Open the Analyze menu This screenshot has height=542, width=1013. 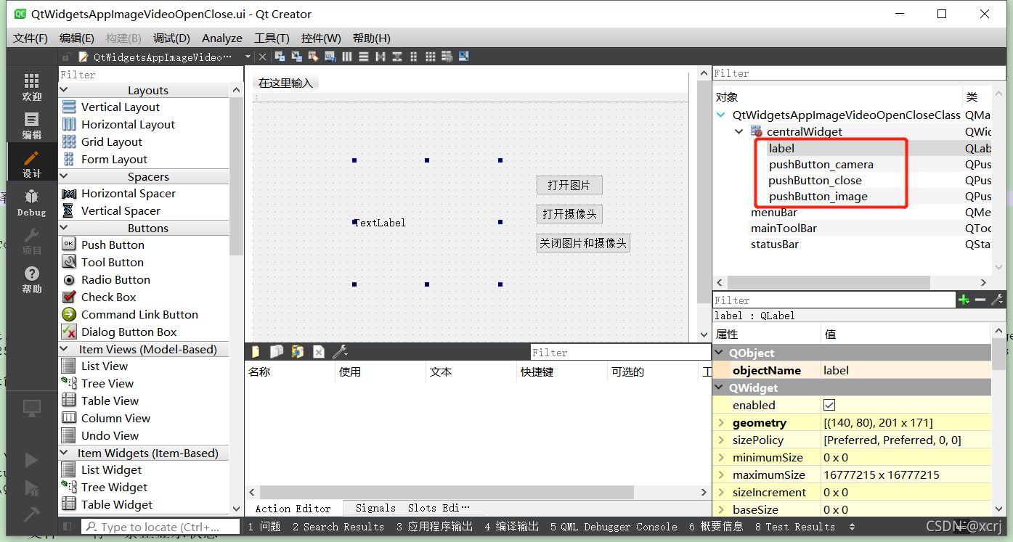222,38
